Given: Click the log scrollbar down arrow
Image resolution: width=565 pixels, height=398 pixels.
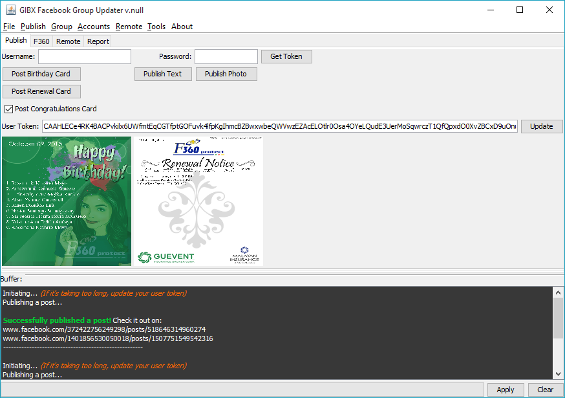Looking at the screenshot, I should [x=558, y=373].
